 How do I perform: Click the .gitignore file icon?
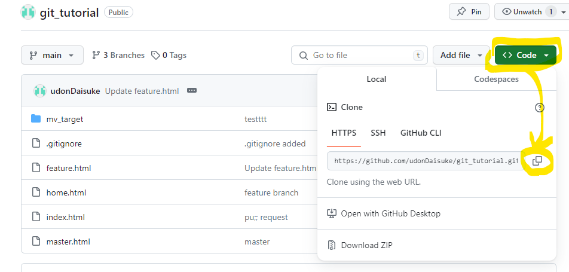coord(36,143)
